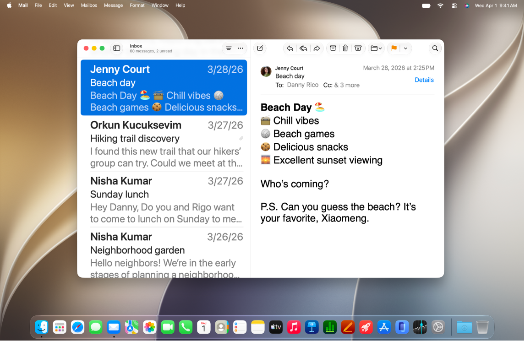Screen dimensions: 525x341
Task: Select the Jenny Court Beach day email
Action: click(164, 88)
